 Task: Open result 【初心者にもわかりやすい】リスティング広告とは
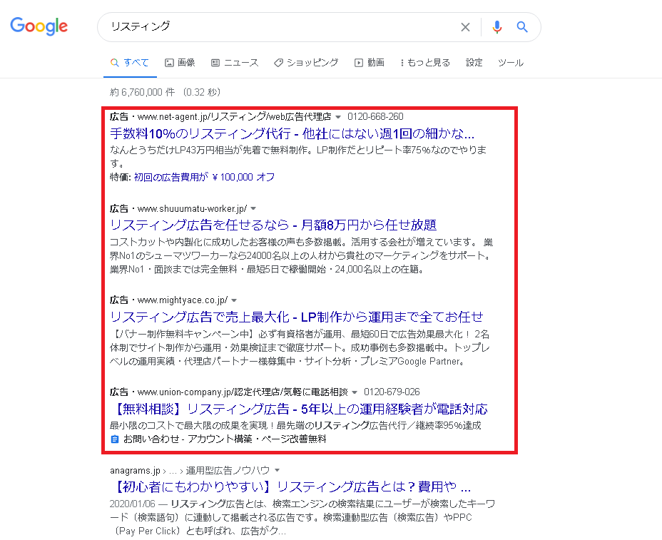tap(290, 486)
